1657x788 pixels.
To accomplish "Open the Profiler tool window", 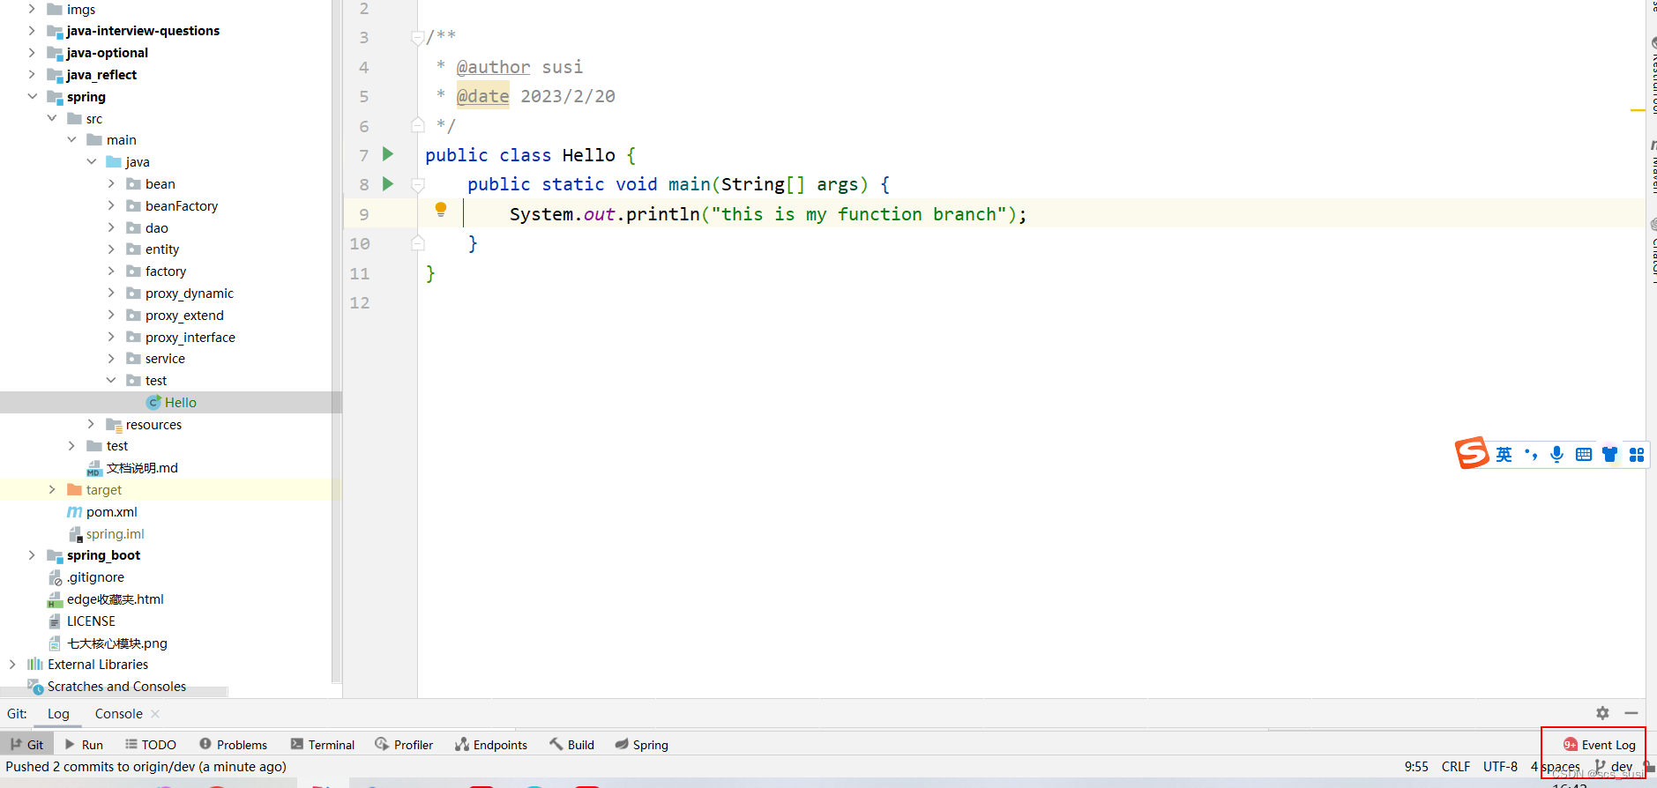I will click(404, 745).
